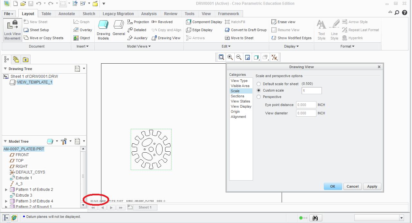Screen dimensions: 412x223
Task: Click the datum display filters icon
Action: point(274,57)
